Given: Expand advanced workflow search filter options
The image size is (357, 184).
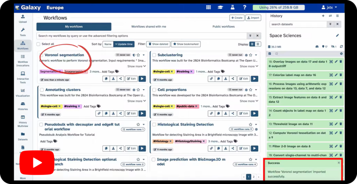Looking at the screenshot, I should (250, 36).
